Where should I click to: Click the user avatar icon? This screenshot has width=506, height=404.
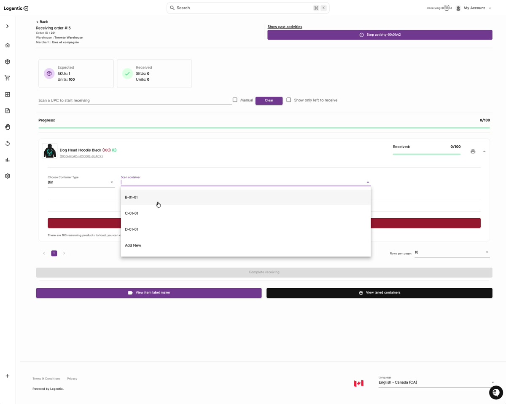[458, 8]
